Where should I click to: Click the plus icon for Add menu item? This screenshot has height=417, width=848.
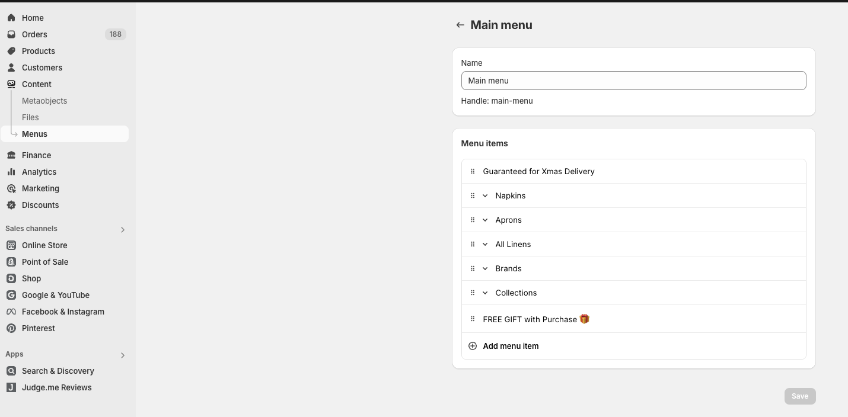[x=473, y=346]
